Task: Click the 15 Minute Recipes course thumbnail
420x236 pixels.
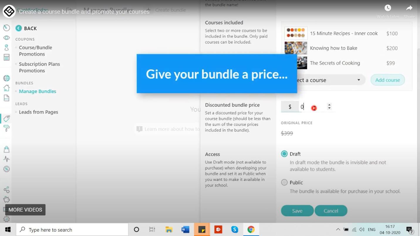Action: [x=296, y=33]
